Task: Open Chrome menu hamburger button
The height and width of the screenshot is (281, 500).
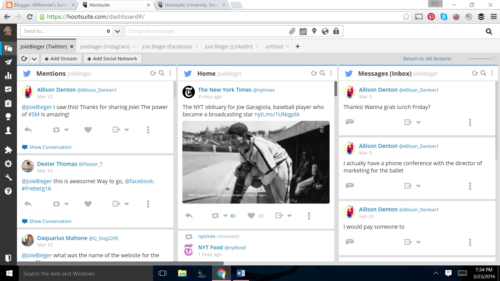Action: point(494,17)
